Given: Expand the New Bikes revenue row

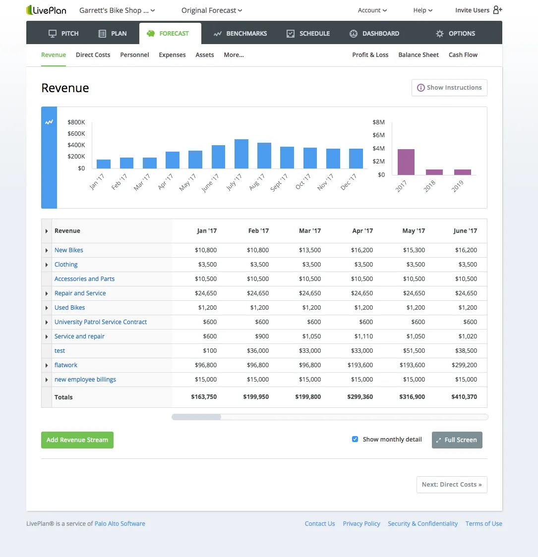Looking at the screenshot, I should pyautogui.click(x=47, y=251).
